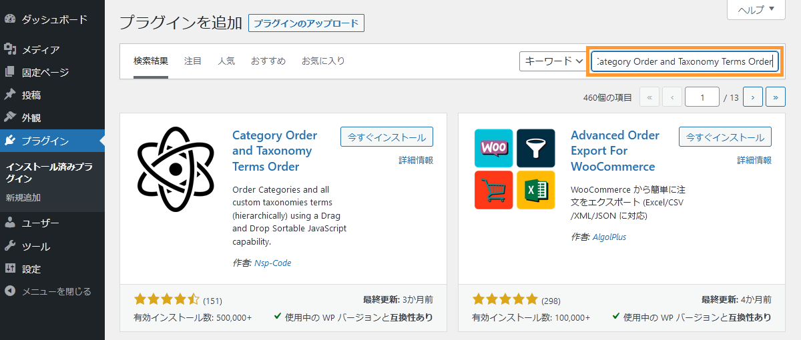Click the Pages (固定ページ) icon
The height and width of the screenshot is (340, 801).
[10, 72]
